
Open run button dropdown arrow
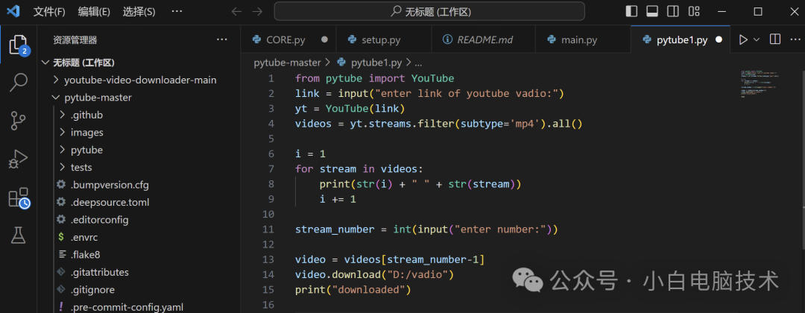[x=757, y=39]
